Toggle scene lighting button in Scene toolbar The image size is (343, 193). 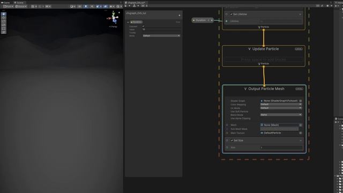(x=86, y=6)
